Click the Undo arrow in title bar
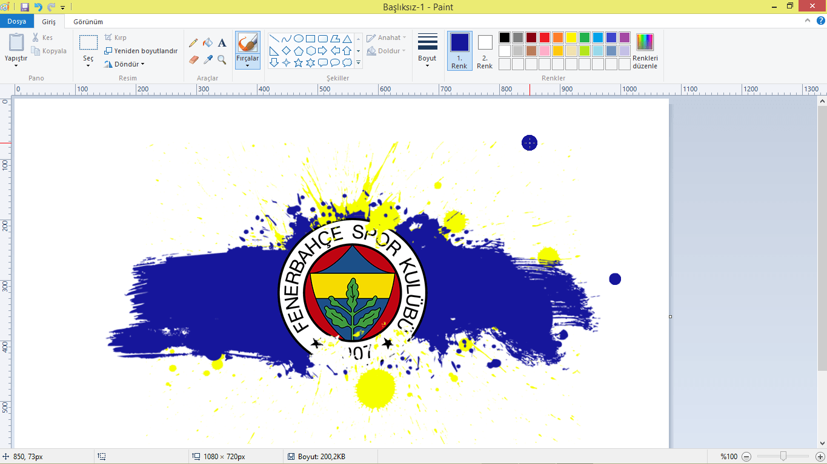Screen dimensions: 827x464 [x=38, y=7]
